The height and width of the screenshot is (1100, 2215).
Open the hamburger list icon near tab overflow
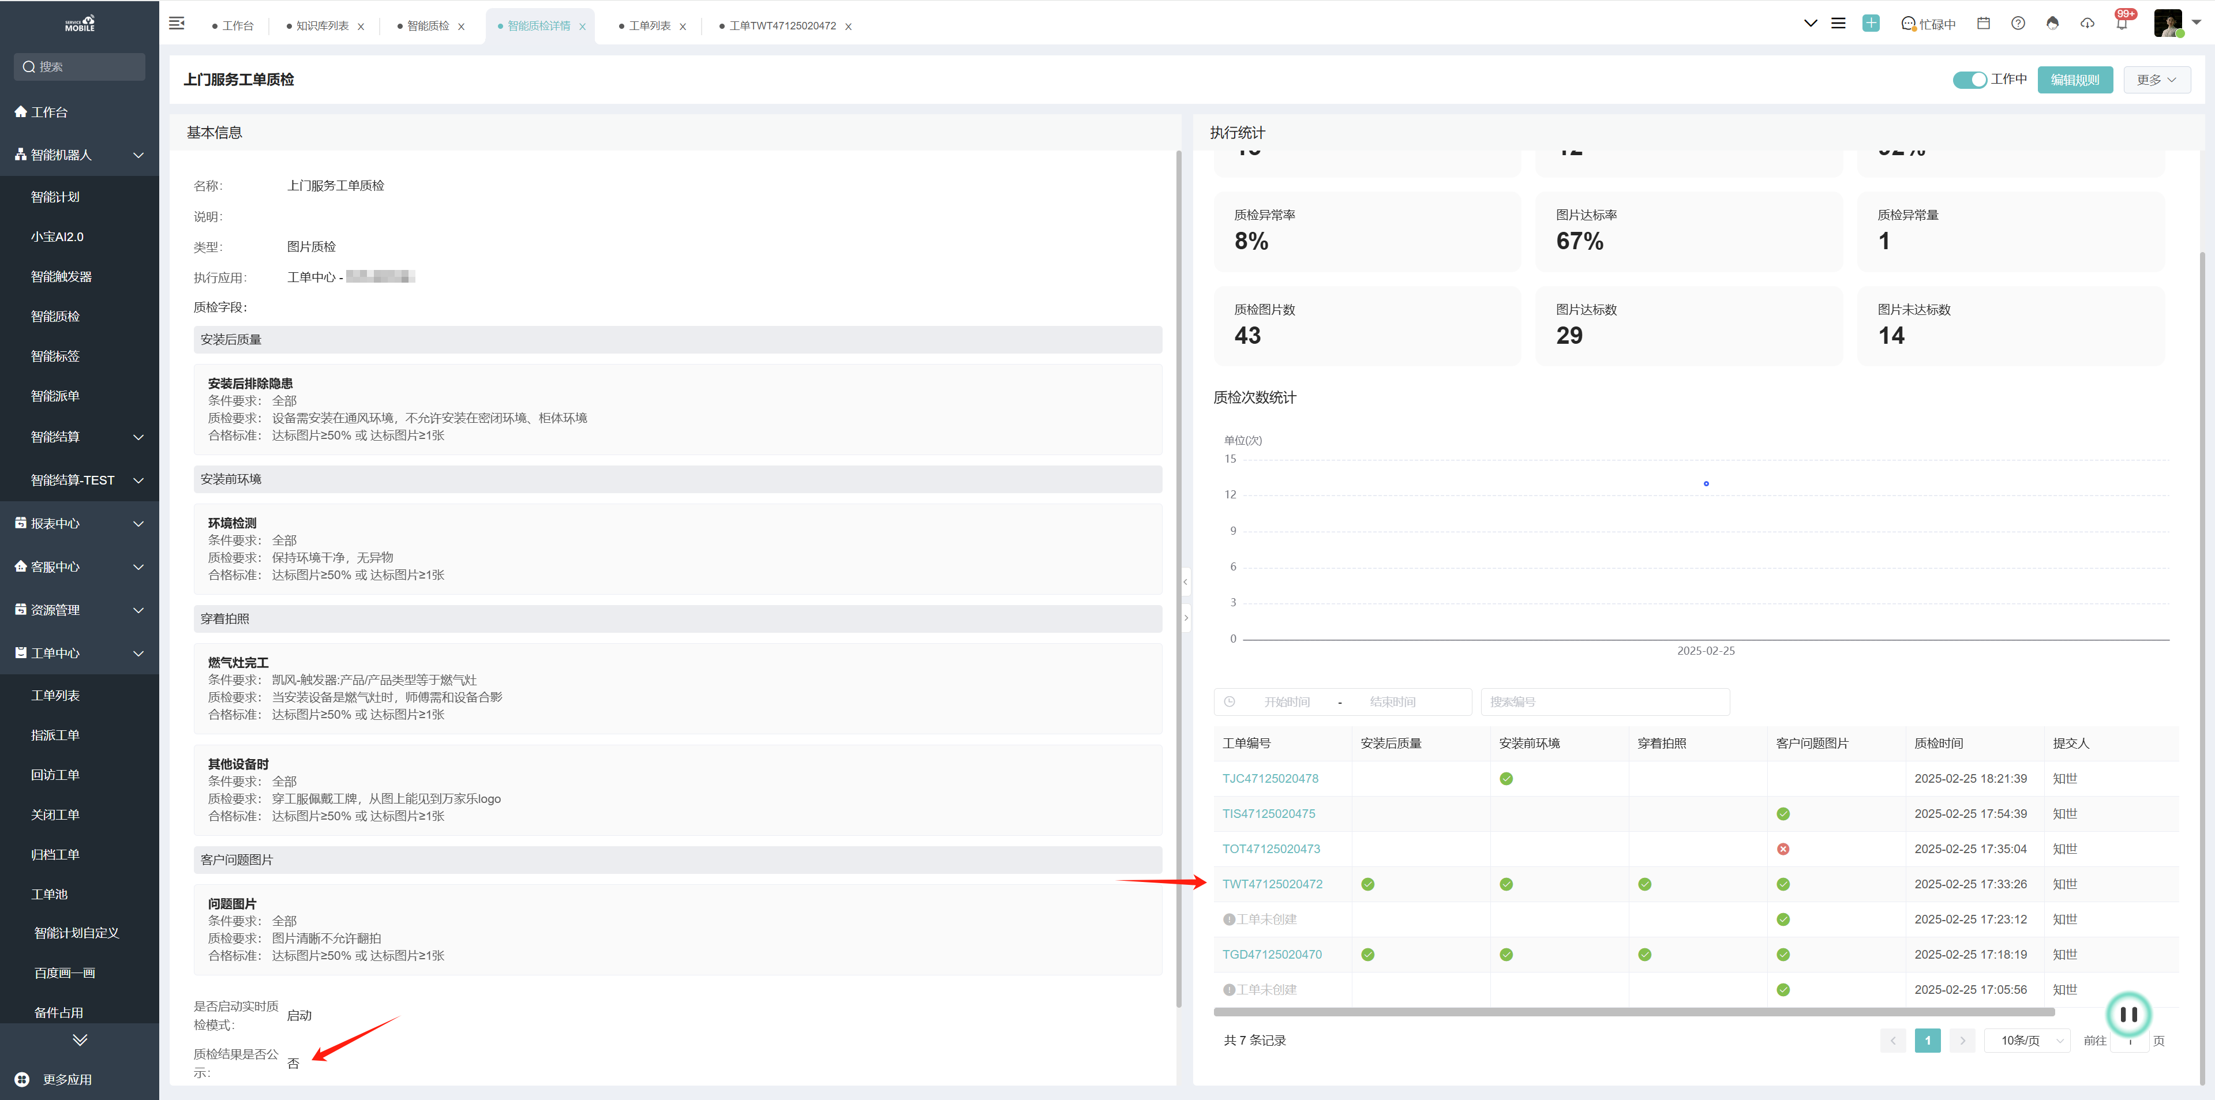pyautogui.click(x=1838, y=23)
